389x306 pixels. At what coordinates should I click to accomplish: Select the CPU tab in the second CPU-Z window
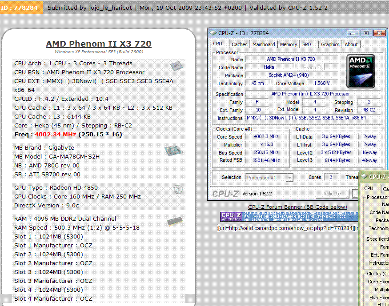click(x=369, y=188)
